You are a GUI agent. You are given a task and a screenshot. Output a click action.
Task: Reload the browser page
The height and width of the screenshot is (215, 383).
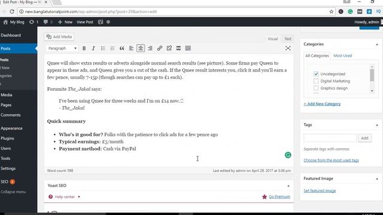(12, 11)
